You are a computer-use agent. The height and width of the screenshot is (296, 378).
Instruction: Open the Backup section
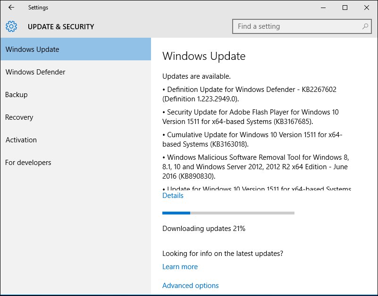(76, 94)
